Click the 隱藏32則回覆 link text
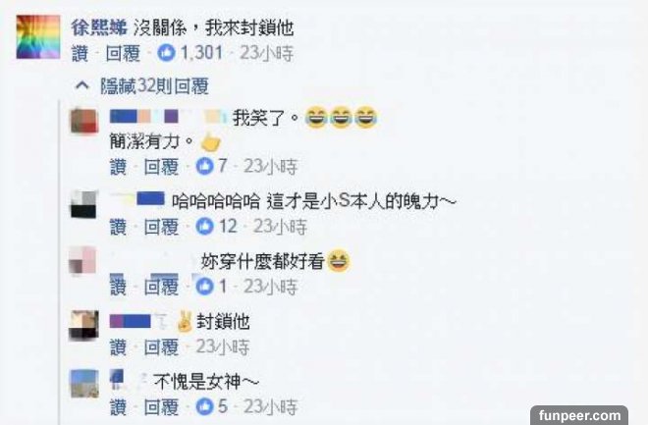The height and width of the screenshot is (425, 648). (154, 86)
